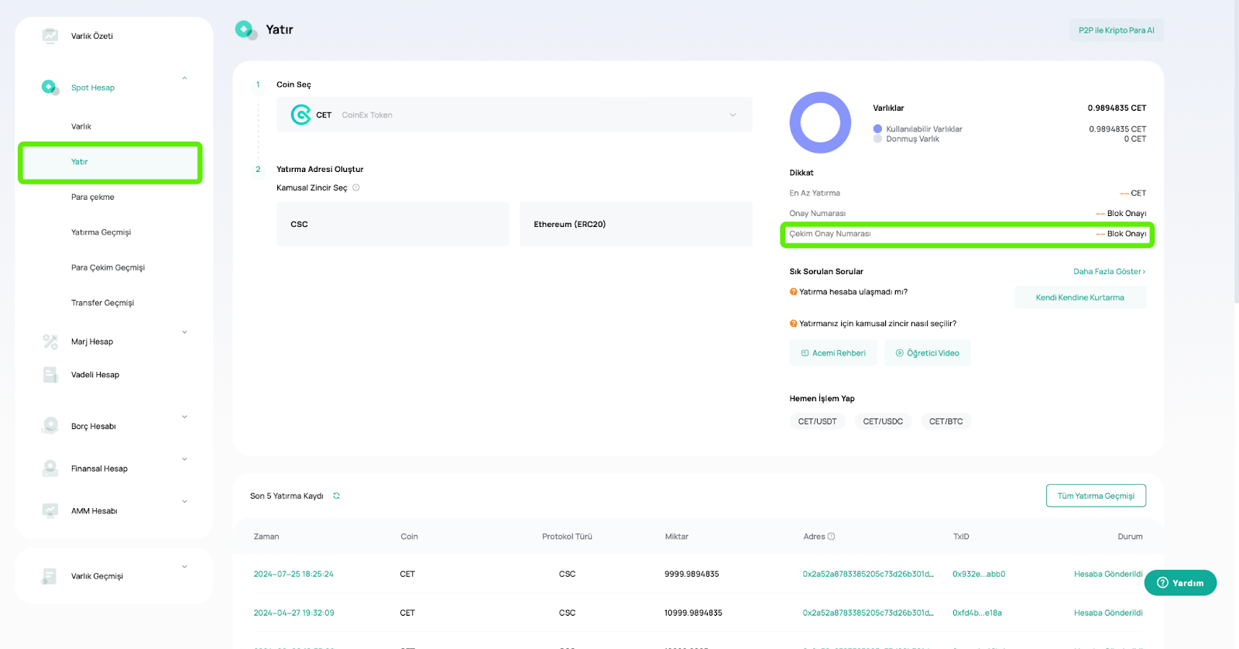Open Yatırma Geçmişi
The width and height of the screenshot is (1239, 649).
[101, 232]
